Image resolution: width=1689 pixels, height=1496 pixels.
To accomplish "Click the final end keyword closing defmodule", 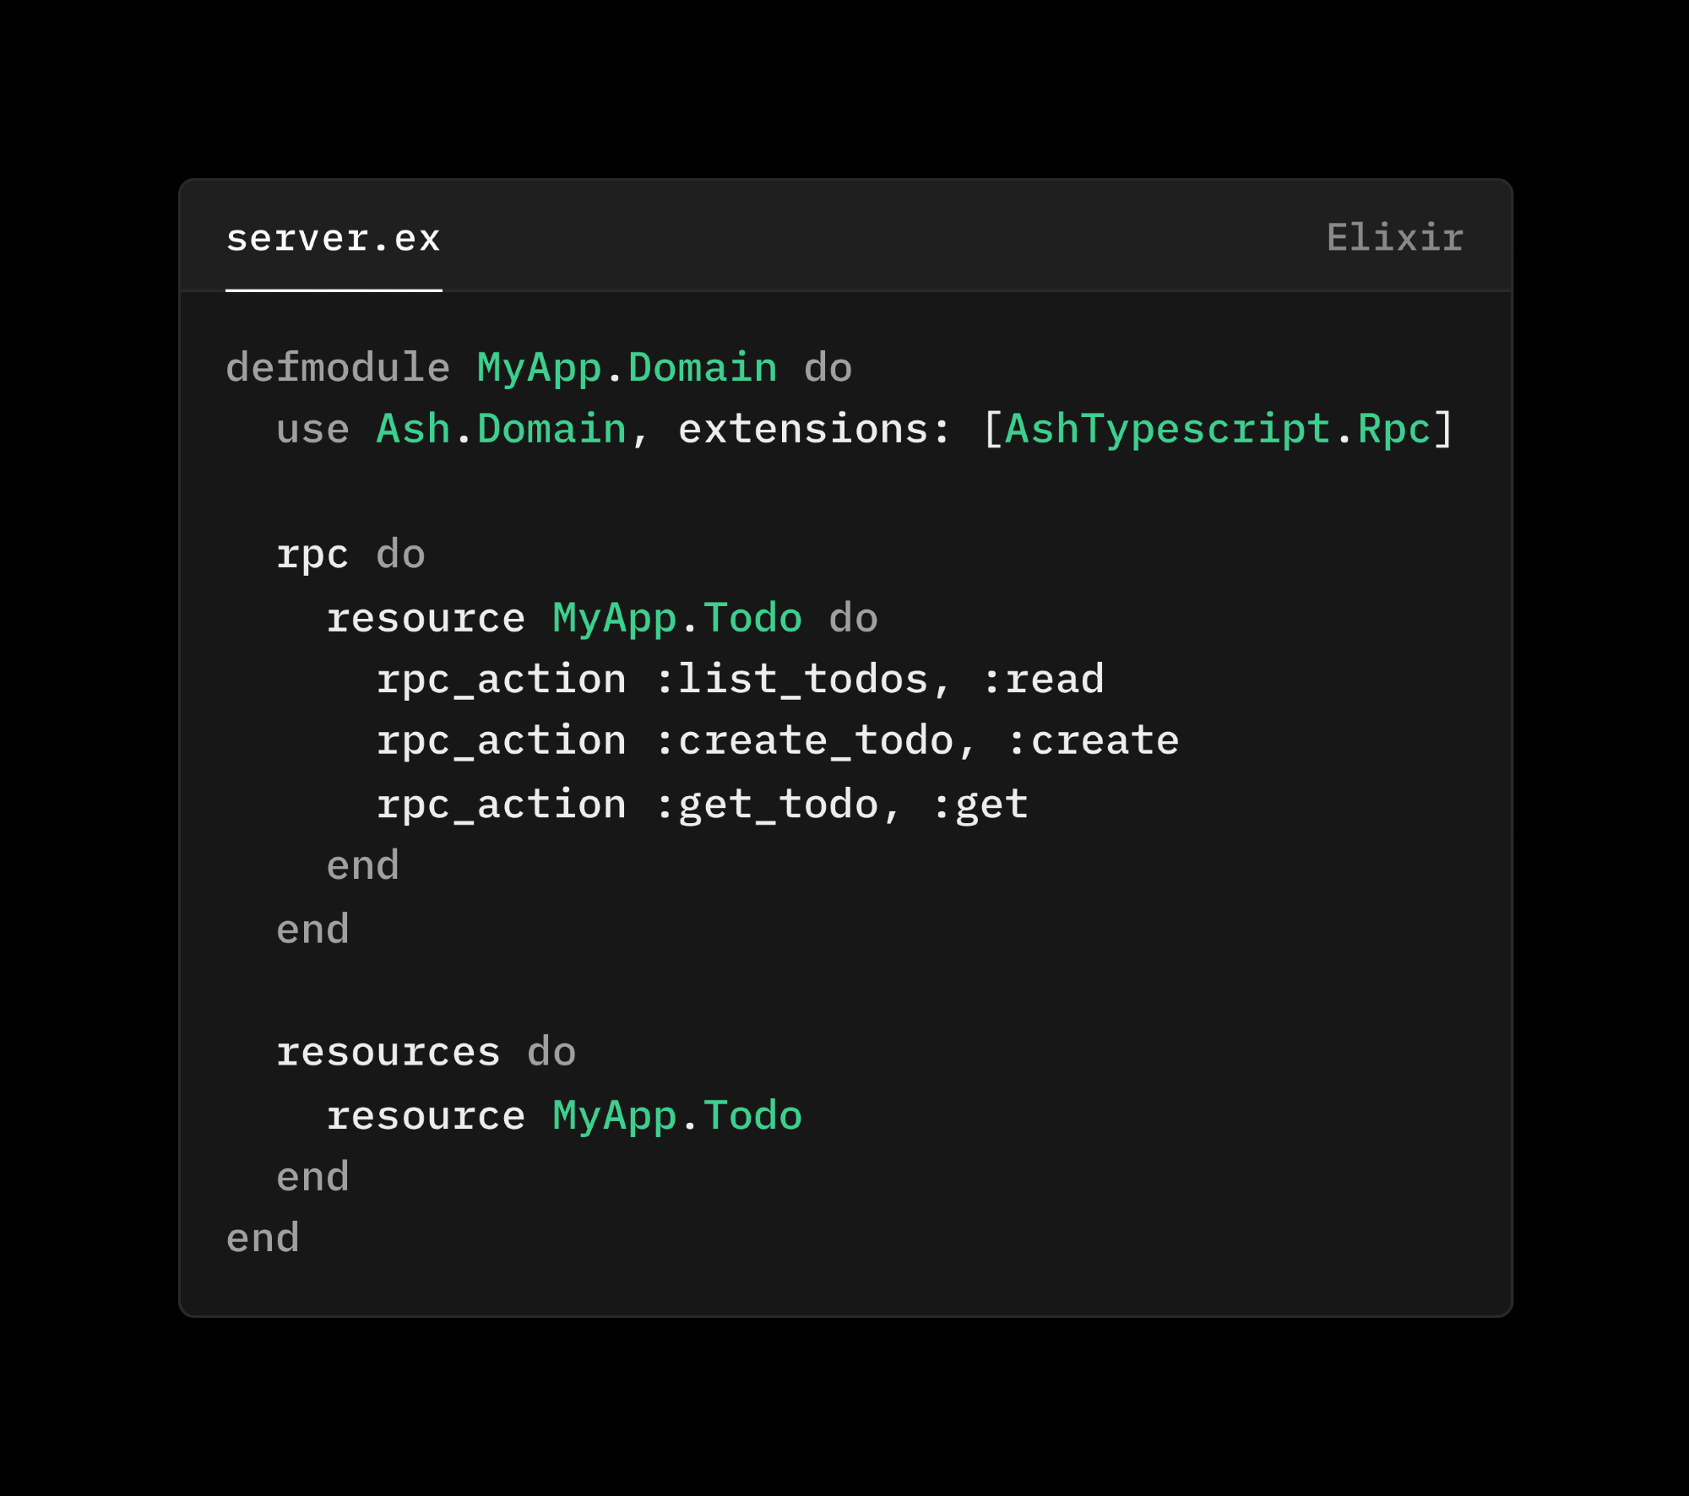I will click(263, 1239).
